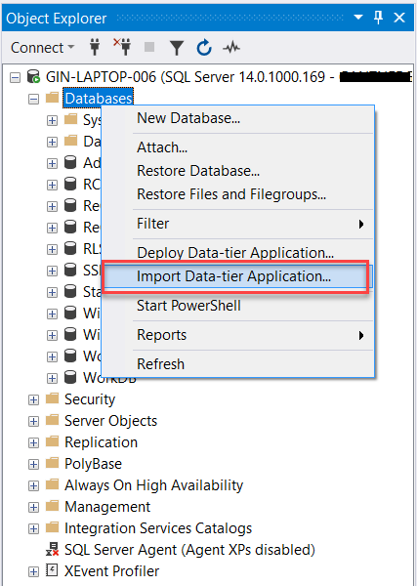This screenshot has height=586, width=417.
Task: Select the Security tree item
Action: (x=90, y=399)
